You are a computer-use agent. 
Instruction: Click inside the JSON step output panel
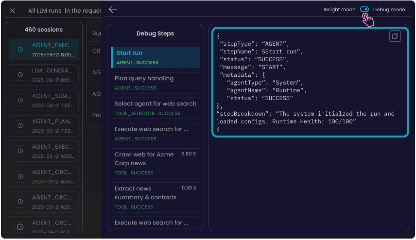click(310, 82)
